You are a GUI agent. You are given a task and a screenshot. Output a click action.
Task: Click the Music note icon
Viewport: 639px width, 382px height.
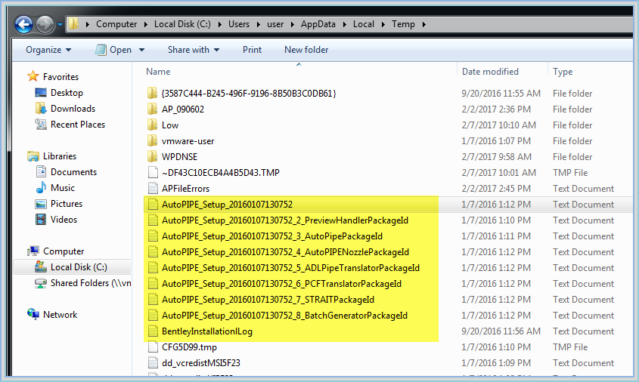pyautogui.click(x=41, y=187)
